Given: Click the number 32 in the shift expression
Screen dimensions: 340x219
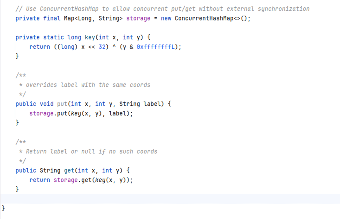Looking at the screenshot, I should 102,47.
